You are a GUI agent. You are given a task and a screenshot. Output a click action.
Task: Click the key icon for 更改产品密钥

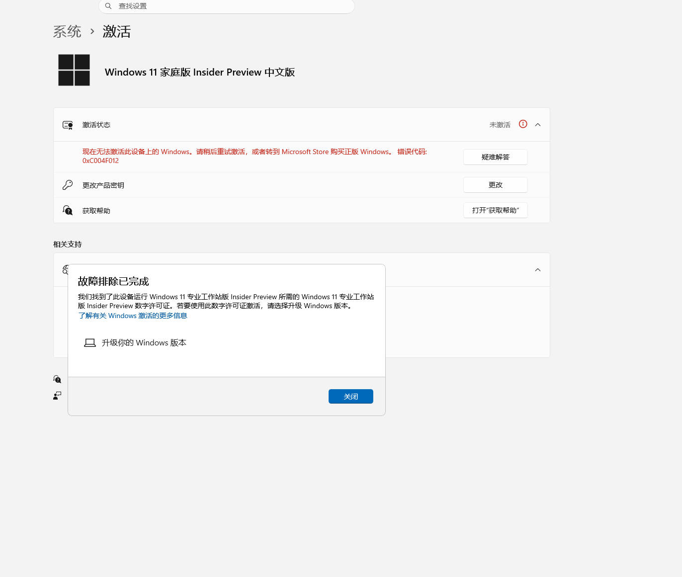pyautogui.click(x=68, y=185)
